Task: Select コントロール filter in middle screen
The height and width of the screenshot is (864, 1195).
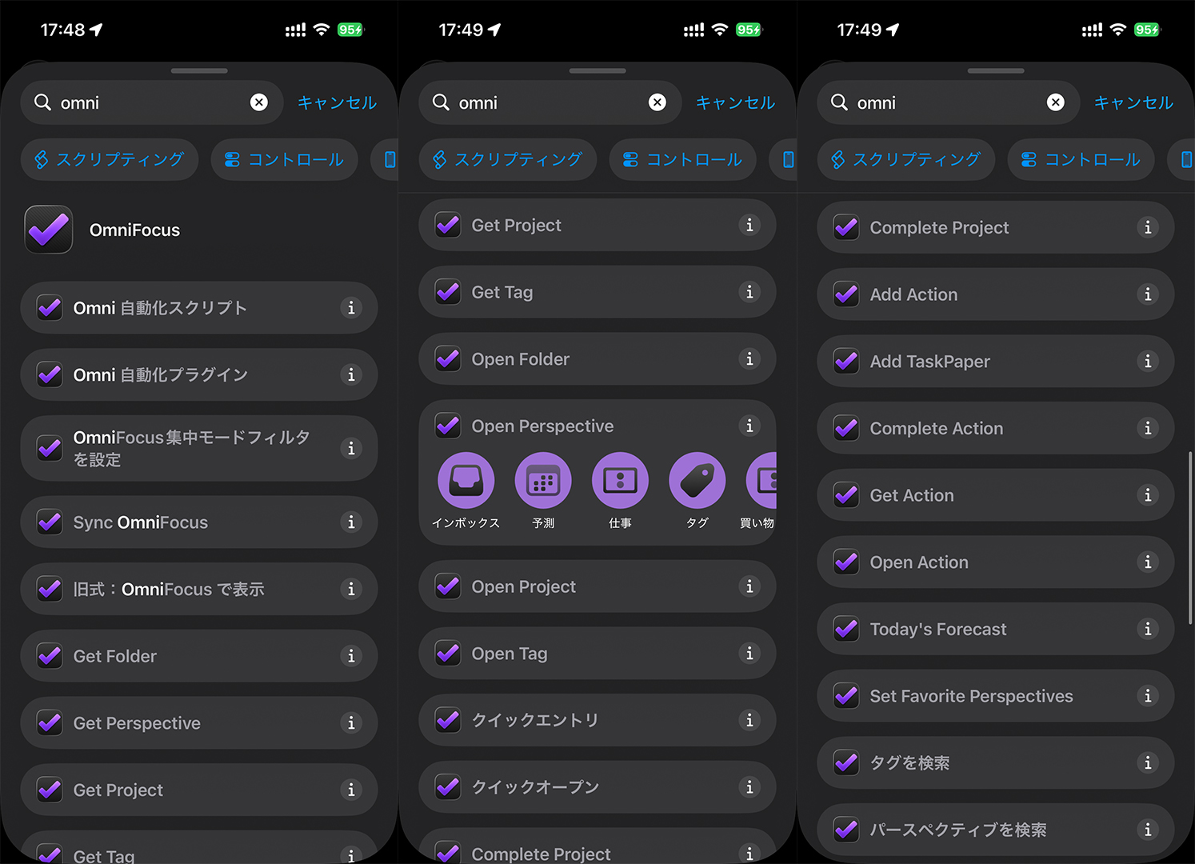Action: pos(682,159)
